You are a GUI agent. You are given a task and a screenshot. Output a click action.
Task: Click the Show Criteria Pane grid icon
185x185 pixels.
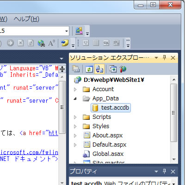96,43
